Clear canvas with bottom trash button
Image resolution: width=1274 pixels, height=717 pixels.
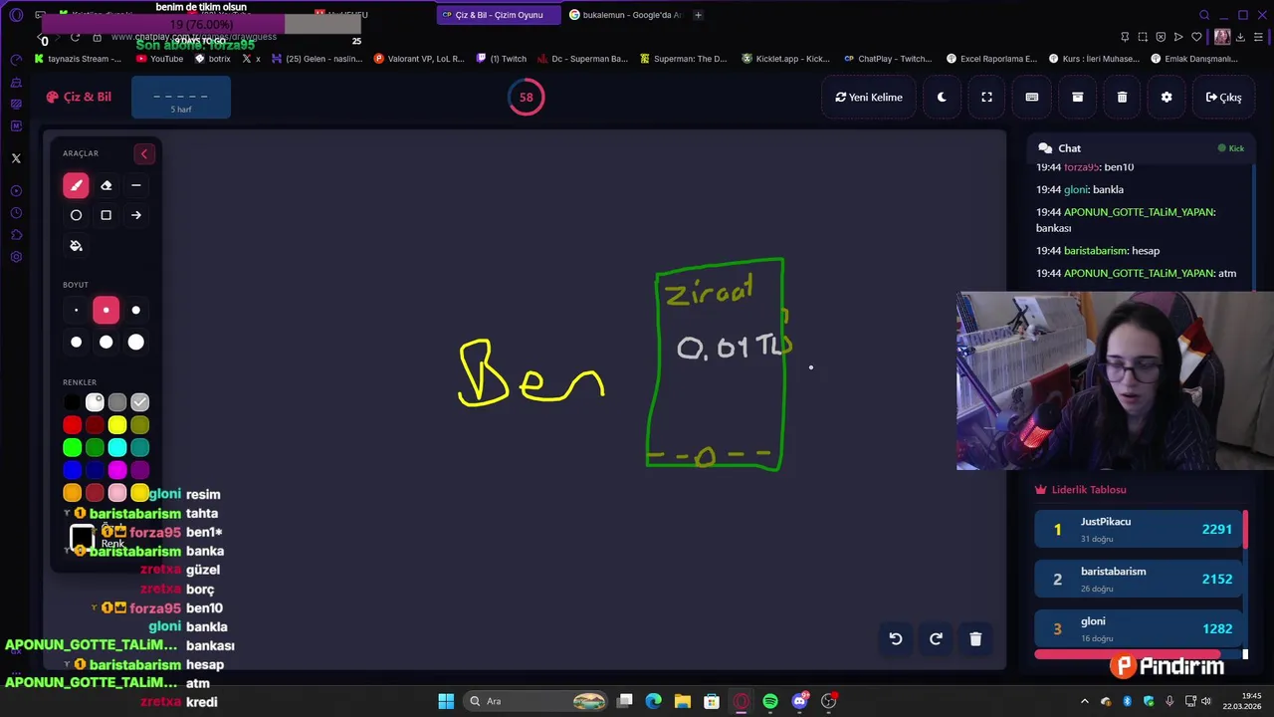tap(975, 639)
